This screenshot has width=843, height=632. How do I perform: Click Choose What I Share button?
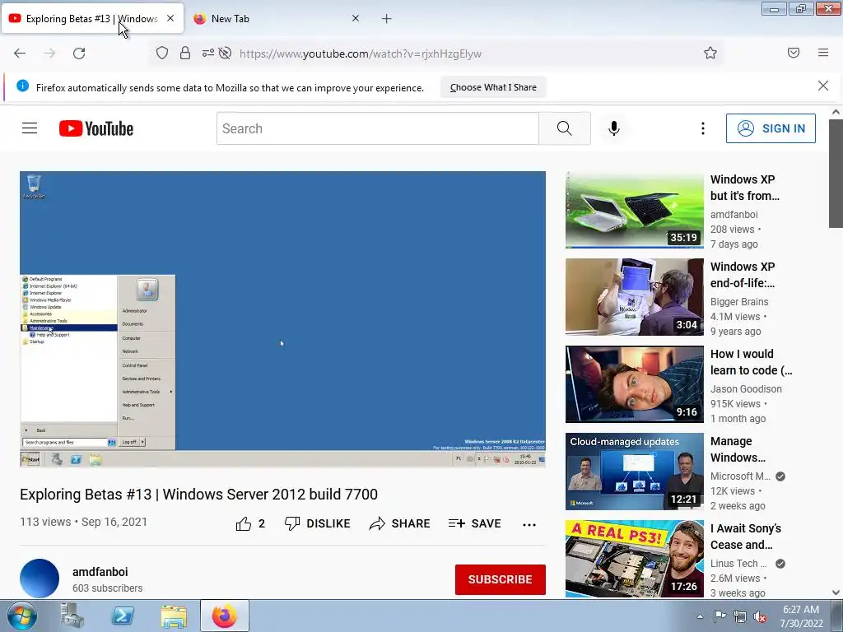click(493, 87)
